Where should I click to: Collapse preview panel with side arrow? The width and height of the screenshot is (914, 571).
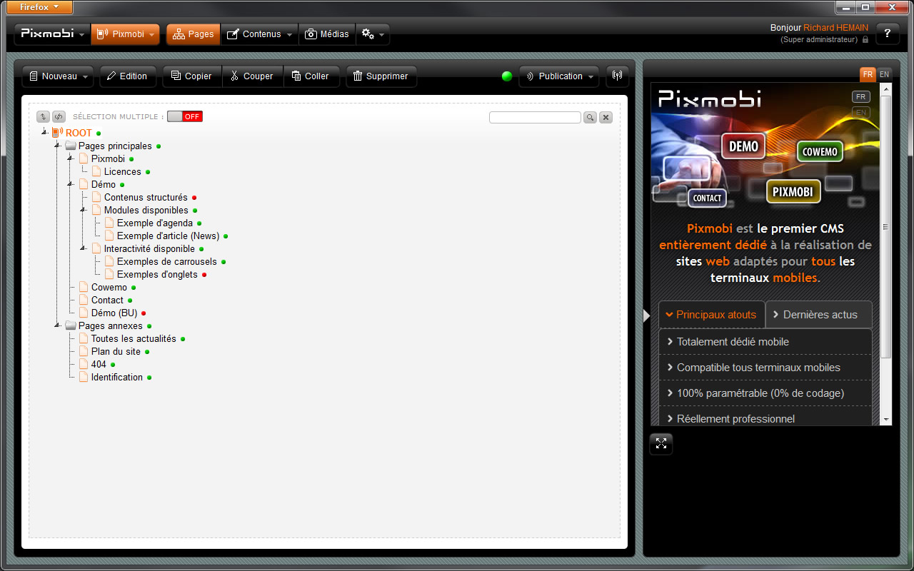point(647,315)
